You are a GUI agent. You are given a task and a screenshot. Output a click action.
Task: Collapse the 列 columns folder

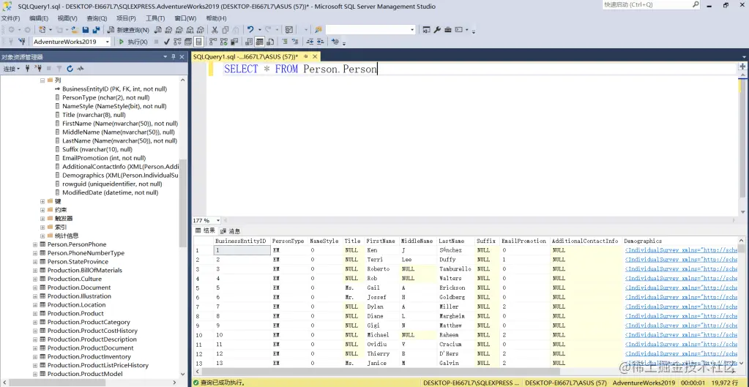point(42,80)
